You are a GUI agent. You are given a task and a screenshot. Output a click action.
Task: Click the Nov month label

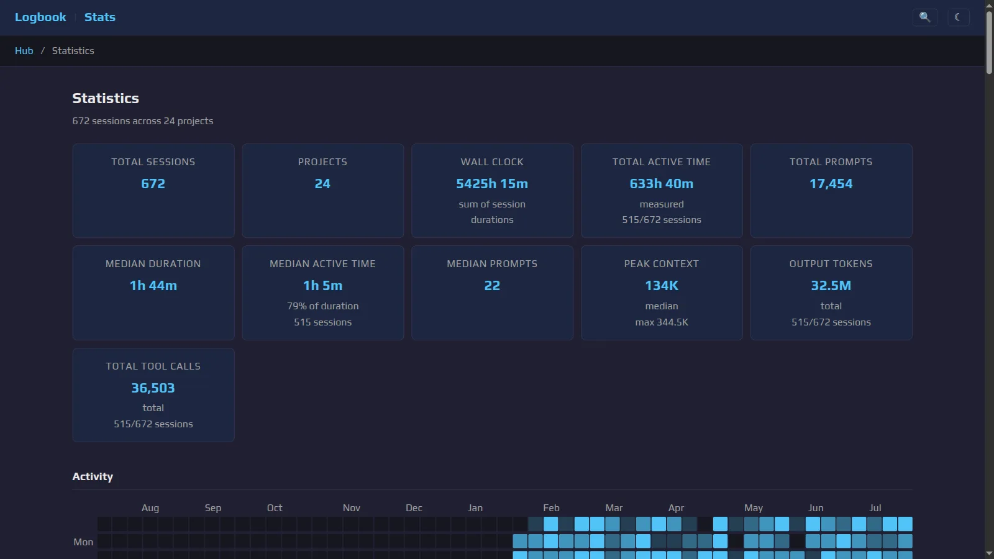click(x=352, y=508)
